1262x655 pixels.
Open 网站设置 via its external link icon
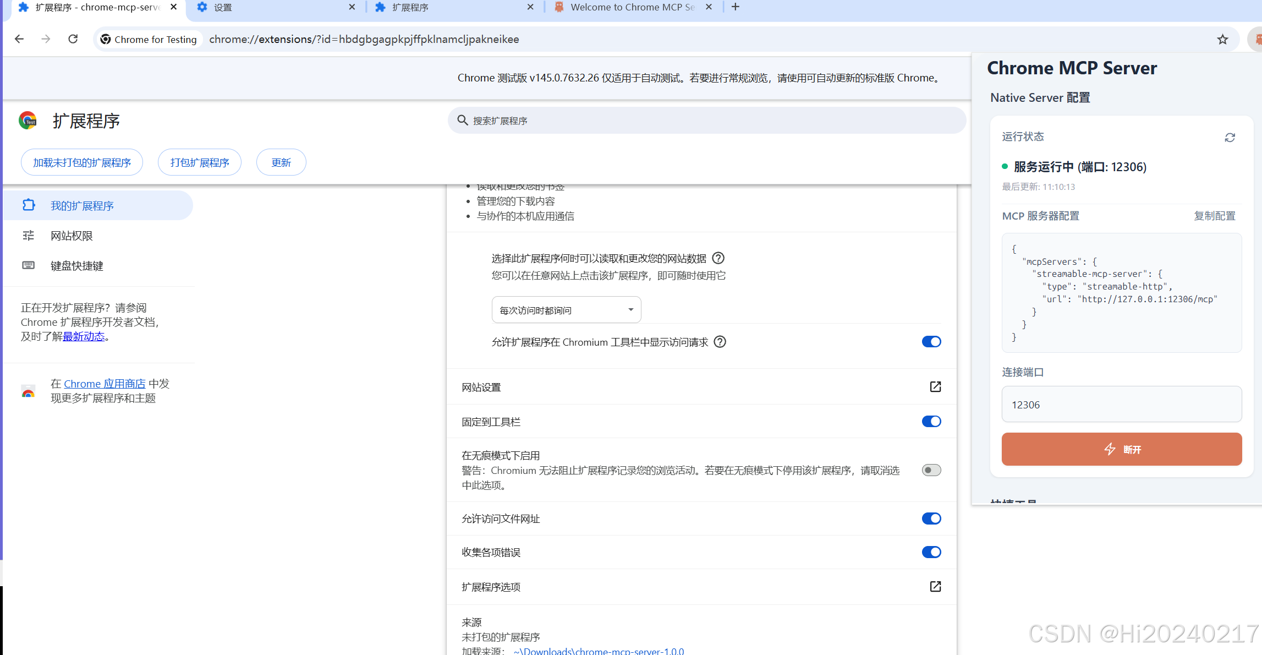(x=935, y=387)
